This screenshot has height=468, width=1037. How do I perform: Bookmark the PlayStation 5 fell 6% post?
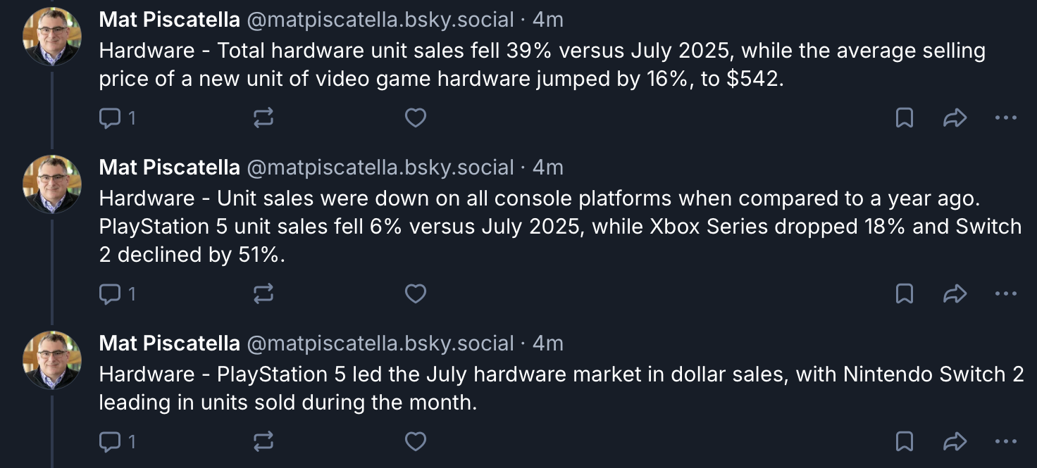pyautogui.click(x=905, y=293)
